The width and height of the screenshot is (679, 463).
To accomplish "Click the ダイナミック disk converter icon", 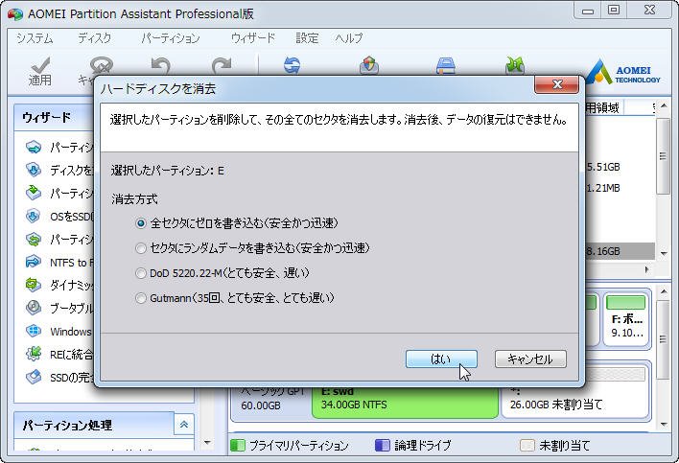I will pyautogui.click(x=34, y=285).
